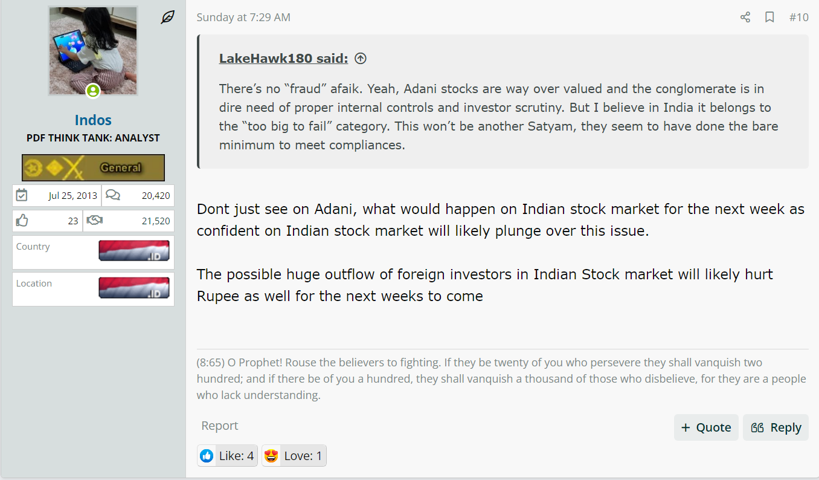
Task: Click the Sunday at 7:29 AM timestamp
Action: (243, 18)
